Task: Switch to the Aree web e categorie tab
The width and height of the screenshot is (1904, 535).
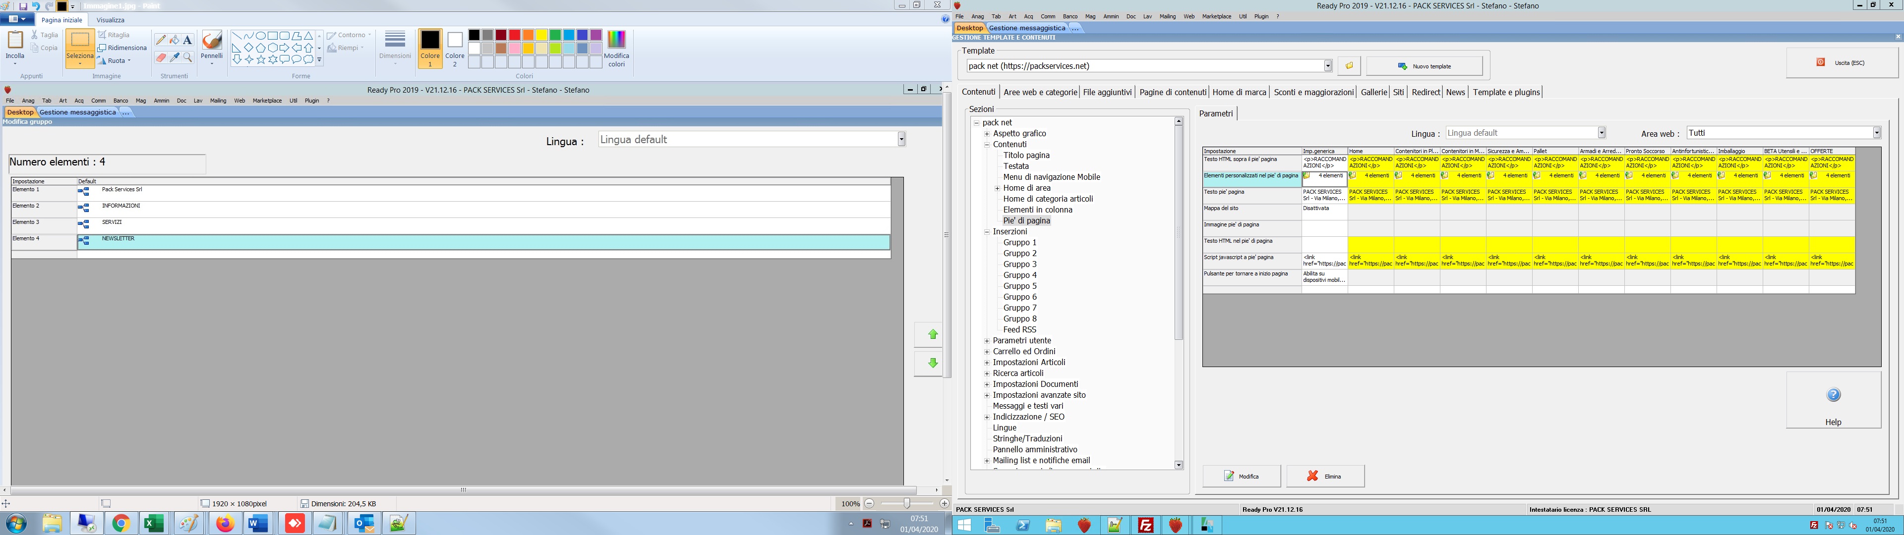Action: tap(1040, 92)
